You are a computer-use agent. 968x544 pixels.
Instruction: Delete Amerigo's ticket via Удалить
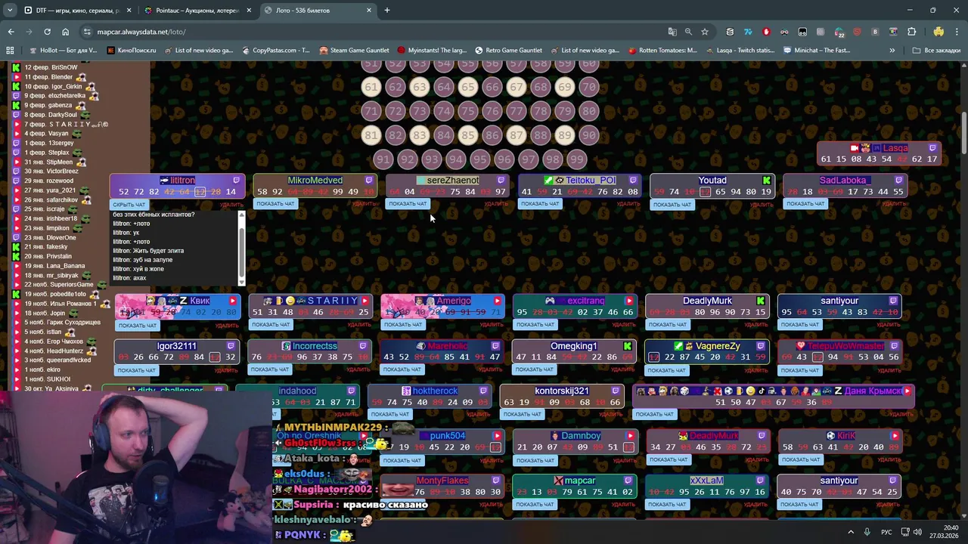pos(492,325)
